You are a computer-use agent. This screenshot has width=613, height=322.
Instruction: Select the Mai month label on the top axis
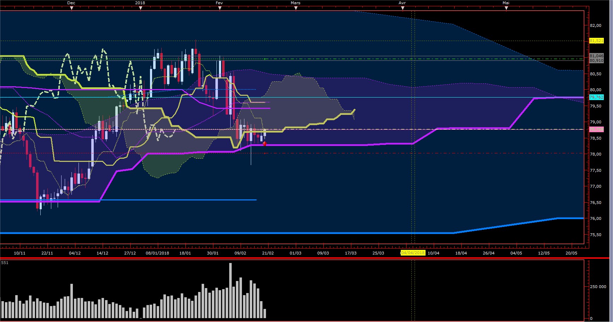pos(506,3)
